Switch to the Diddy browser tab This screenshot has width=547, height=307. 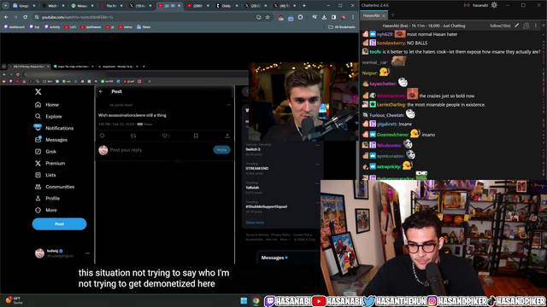click(x=226, y=6)
